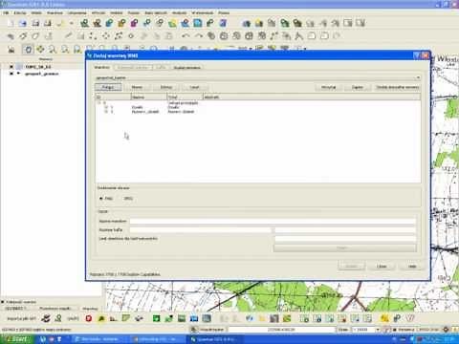Open the Warstwa menu
This screenshot has width=459, height=344.
click(x=55, y=12)
